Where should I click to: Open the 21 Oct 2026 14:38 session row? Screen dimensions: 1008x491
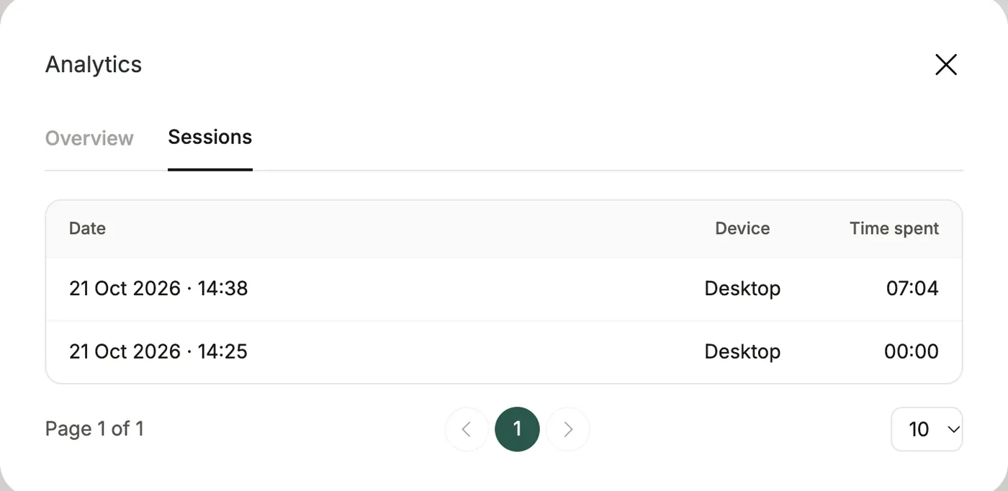tap(504, 289)
